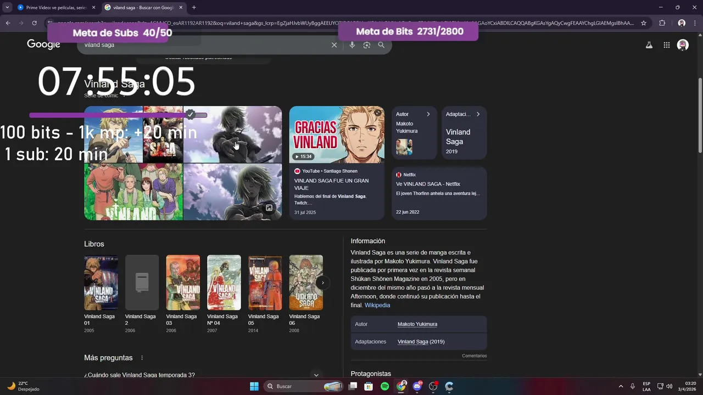
Task: Click the Información heading
Action: (368, 241)
